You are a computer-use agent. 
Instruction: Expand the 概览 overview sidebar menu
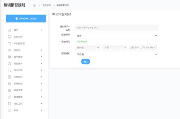pos(25,30)
